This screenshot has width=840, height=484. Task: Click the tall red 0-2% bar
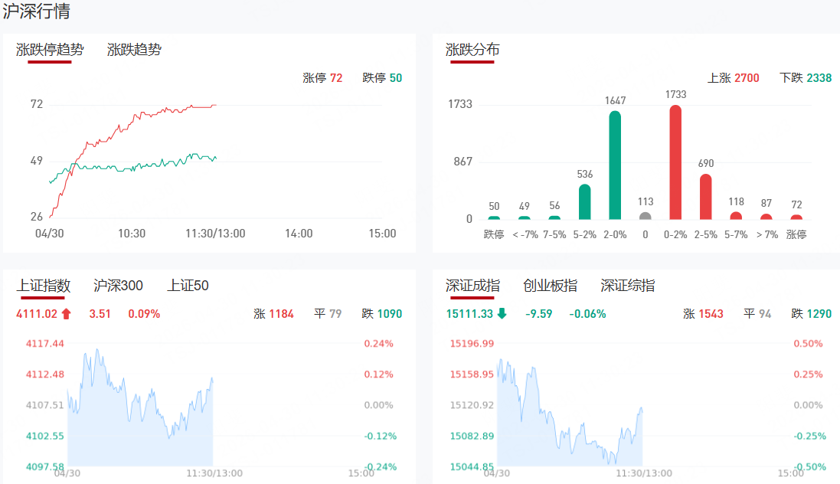[x=675, y=162]
